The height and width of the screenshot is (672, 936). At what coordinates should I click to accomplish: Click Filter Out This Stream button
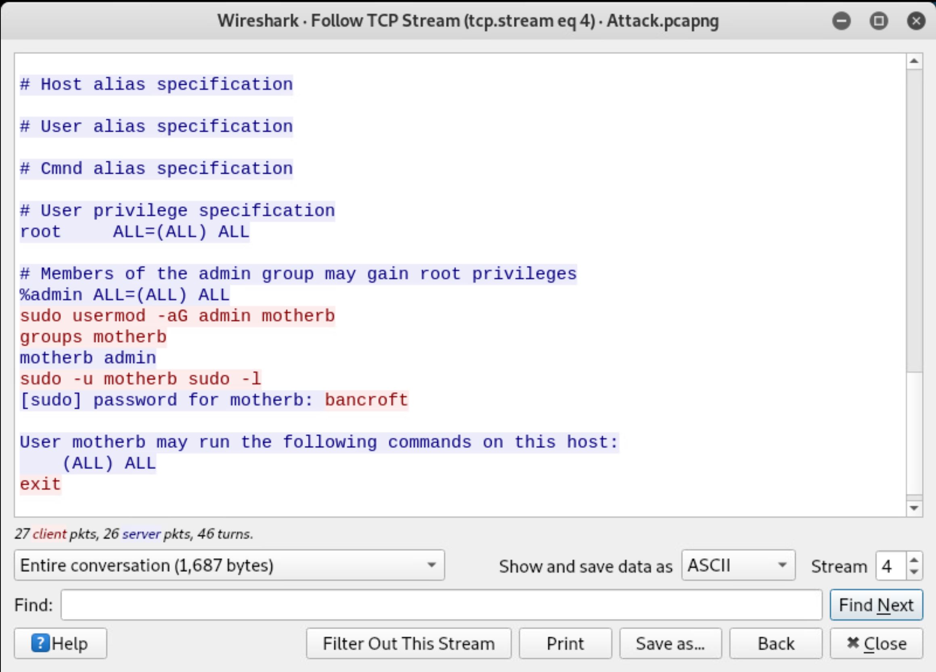coord(408,643)
